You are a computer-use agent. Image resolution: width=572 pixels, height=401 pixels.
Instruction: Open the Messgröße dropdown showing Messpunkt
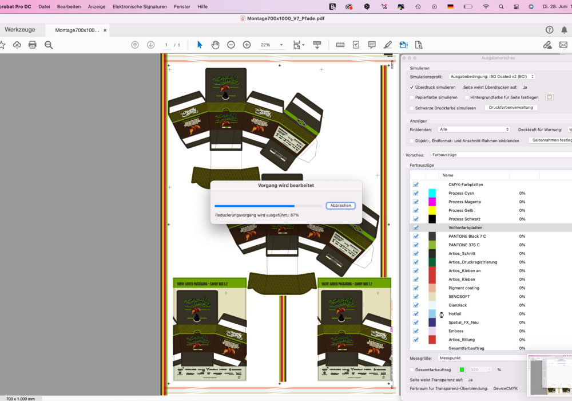483,358
